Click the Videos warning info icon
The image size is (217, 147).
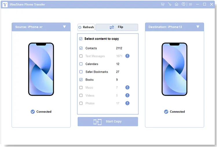[127, 95]
